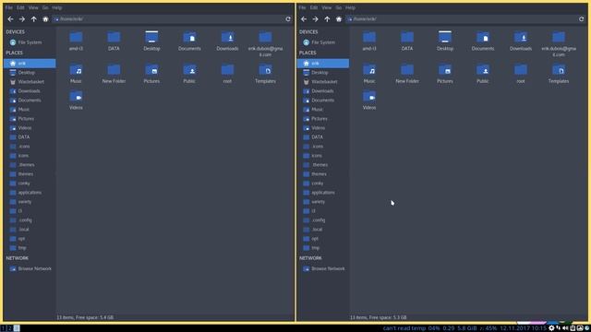The image size is (591, 332).
Task: Select Templates folder icon in right window
Action: (x=559, y=70)
